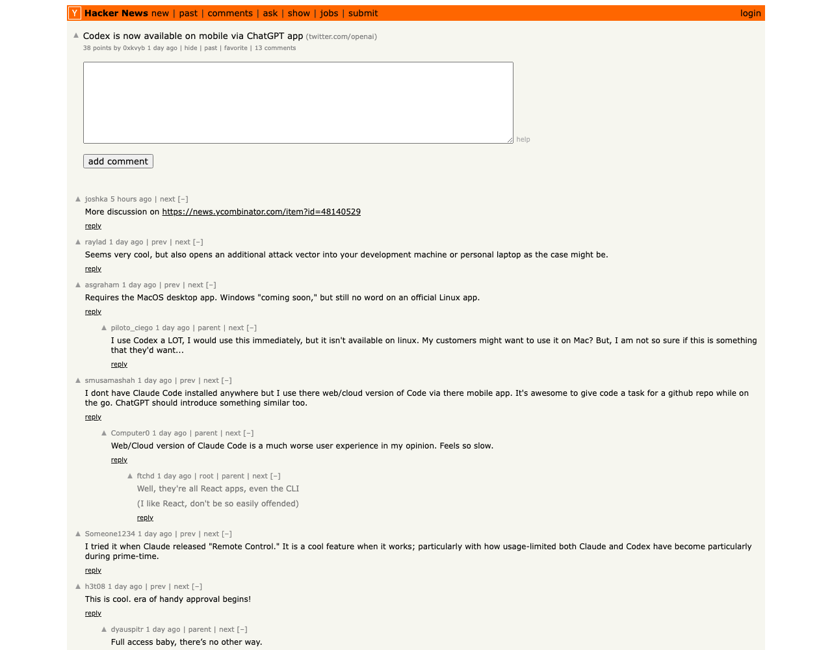Collapse asgraham's comment thread
This screenshot has height=650, width=832.
(211, 285)
